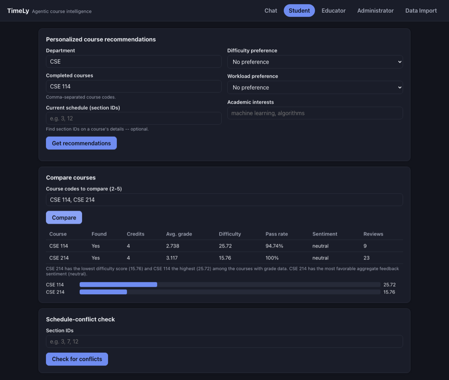Click the Avg. grade column header
The width and height of the screenshot is (449, 380).
coord(179,234)
